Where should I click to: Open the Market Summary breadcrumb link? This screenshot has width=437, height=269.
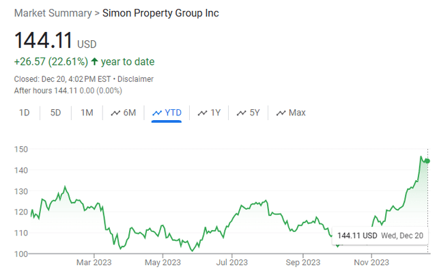coord(53,13)
